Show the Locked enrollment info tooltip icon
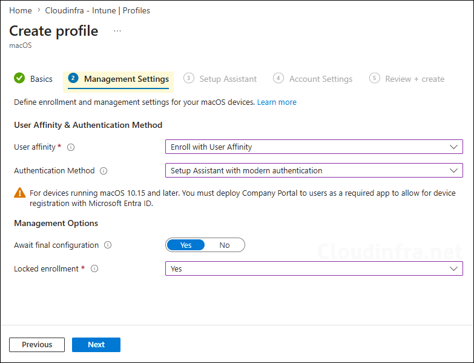Image resolution: width=474 pixels, height=363 pixels. click(94, 268)
